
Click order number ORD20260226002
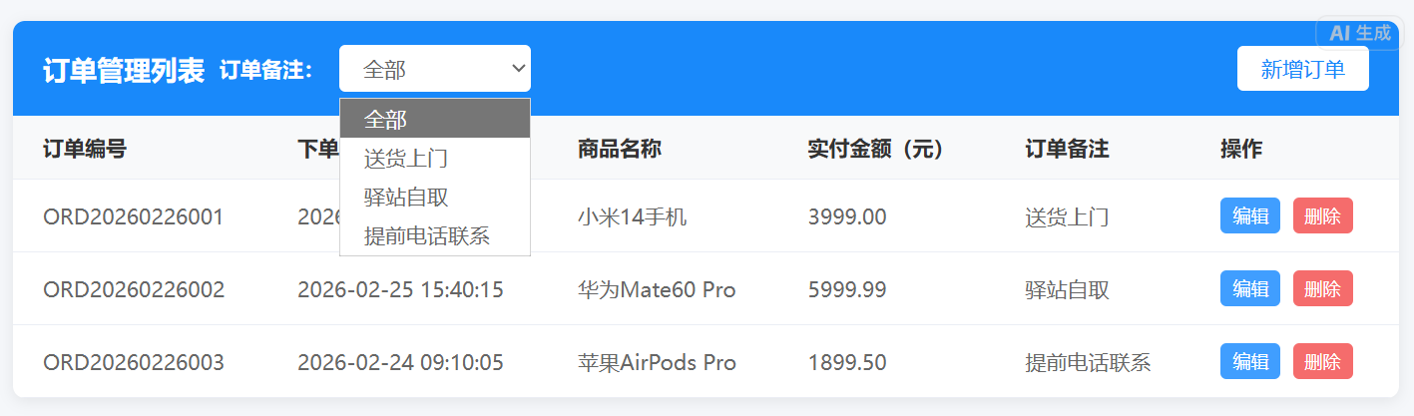click(134, 290)
